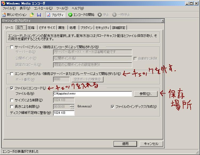Click the キャンセル button
The height and width of the screenshot is (155, 200).
click(151, 144)
